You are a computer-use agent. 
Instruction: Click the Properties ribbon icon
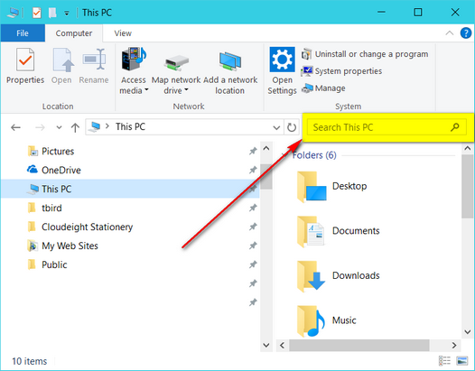25,66
